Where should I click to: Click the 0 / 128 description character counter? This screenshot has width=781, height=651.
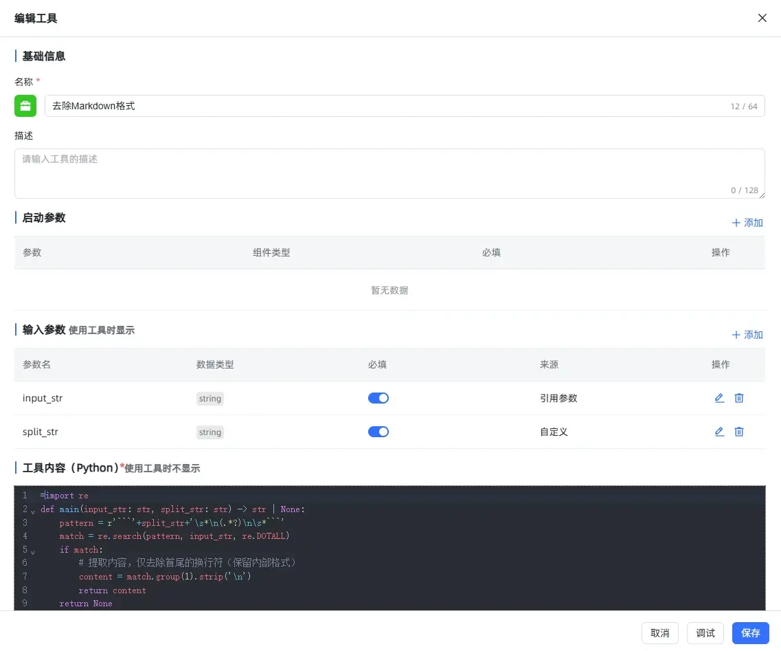click(744, 190)
